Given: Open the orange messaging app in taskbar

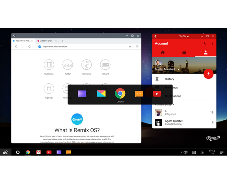Looking at the screenshot, I should tap(68, 152).
